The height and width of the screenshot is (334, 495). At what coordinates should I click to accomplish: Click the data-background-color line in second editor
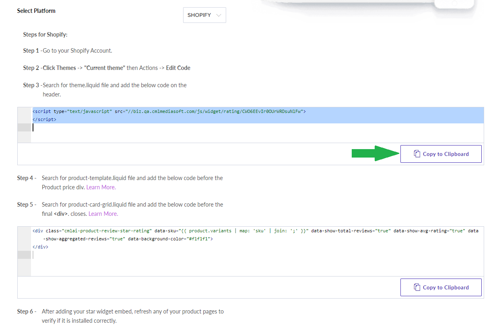click(x=128, y=239)
